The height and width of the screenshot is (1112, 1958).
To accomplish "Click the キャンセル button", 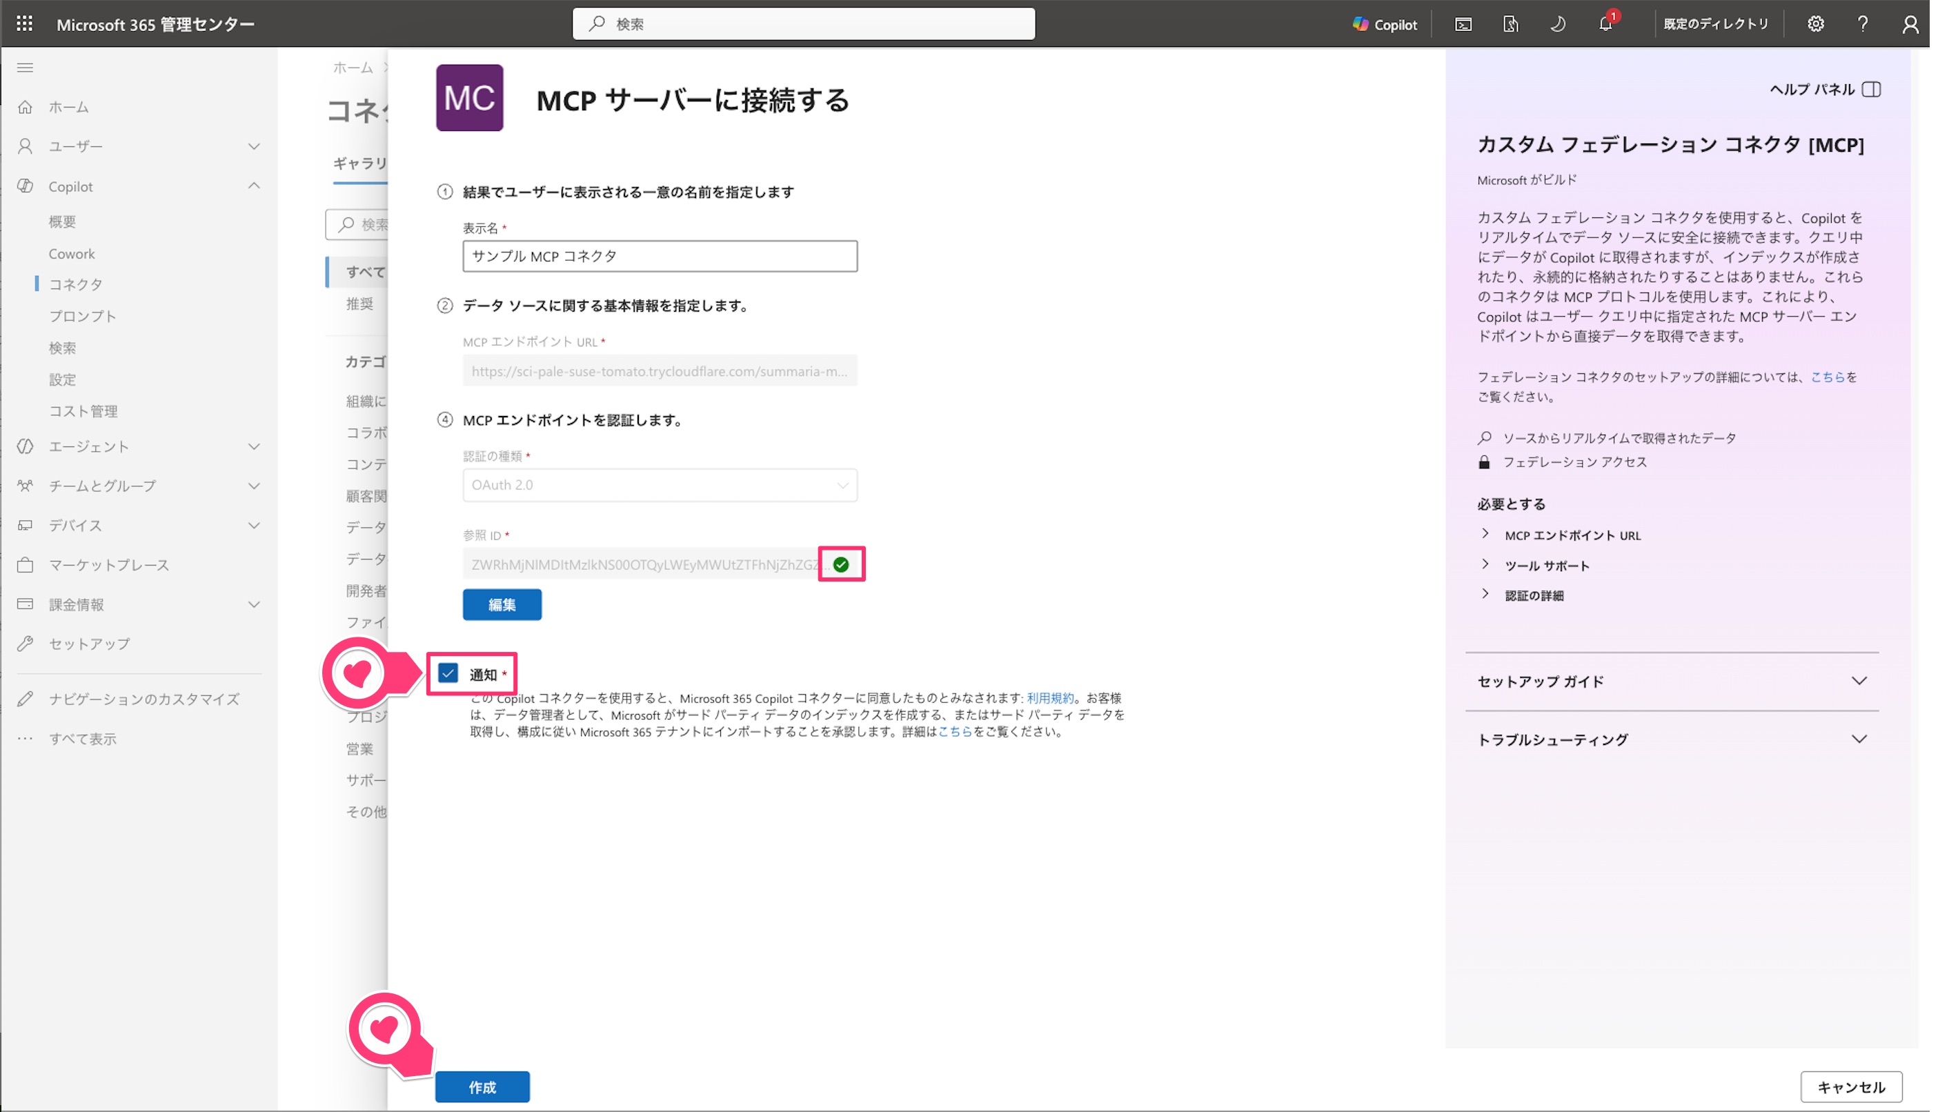I will (x=1851, y=1086).
